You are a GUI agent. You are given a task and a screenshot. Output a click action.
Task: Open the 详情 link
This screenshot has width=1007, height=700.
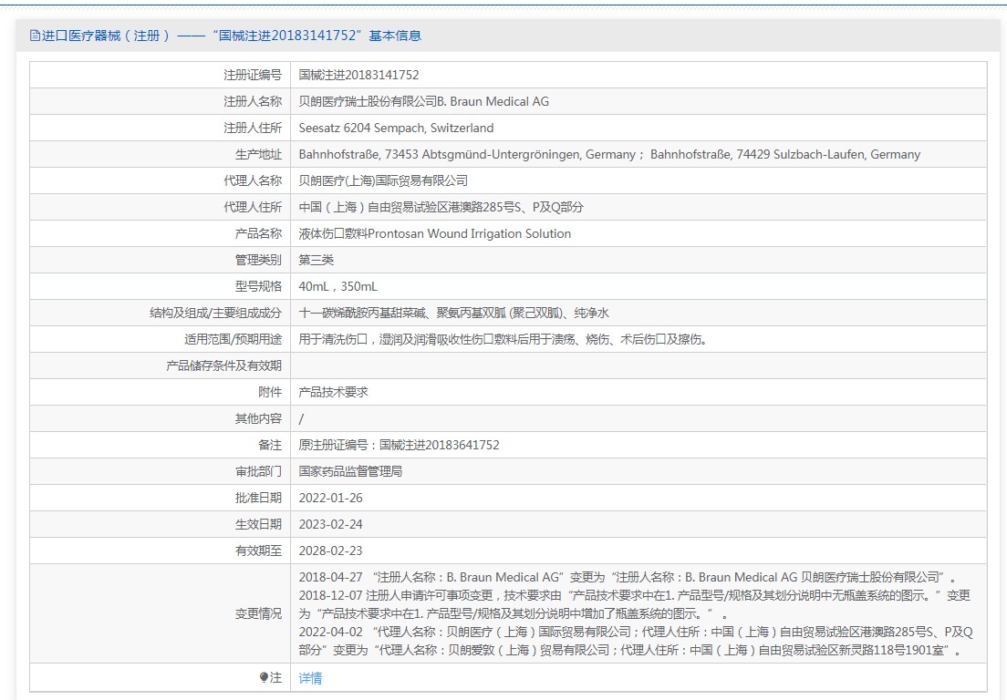click(x=310, y=678)
